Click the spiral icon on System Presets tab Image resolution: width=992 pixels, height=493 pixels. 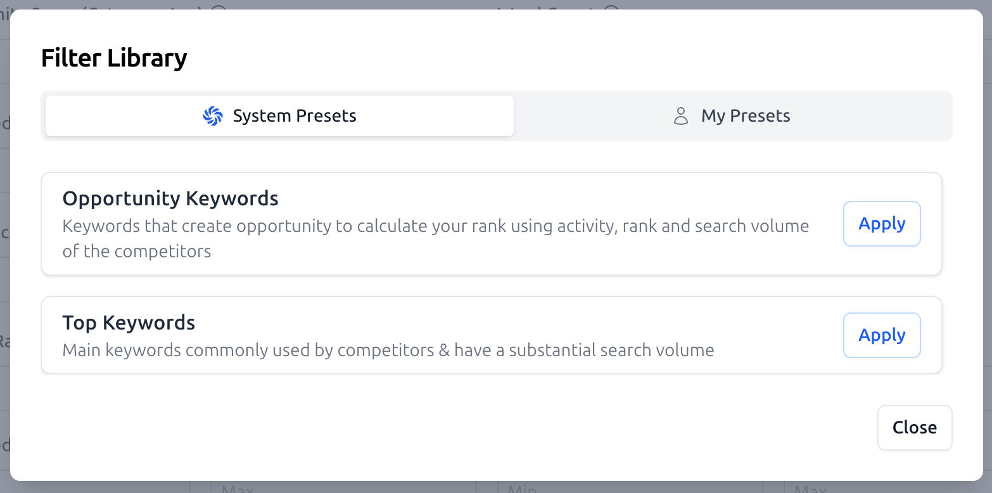[x=213, y=115]
